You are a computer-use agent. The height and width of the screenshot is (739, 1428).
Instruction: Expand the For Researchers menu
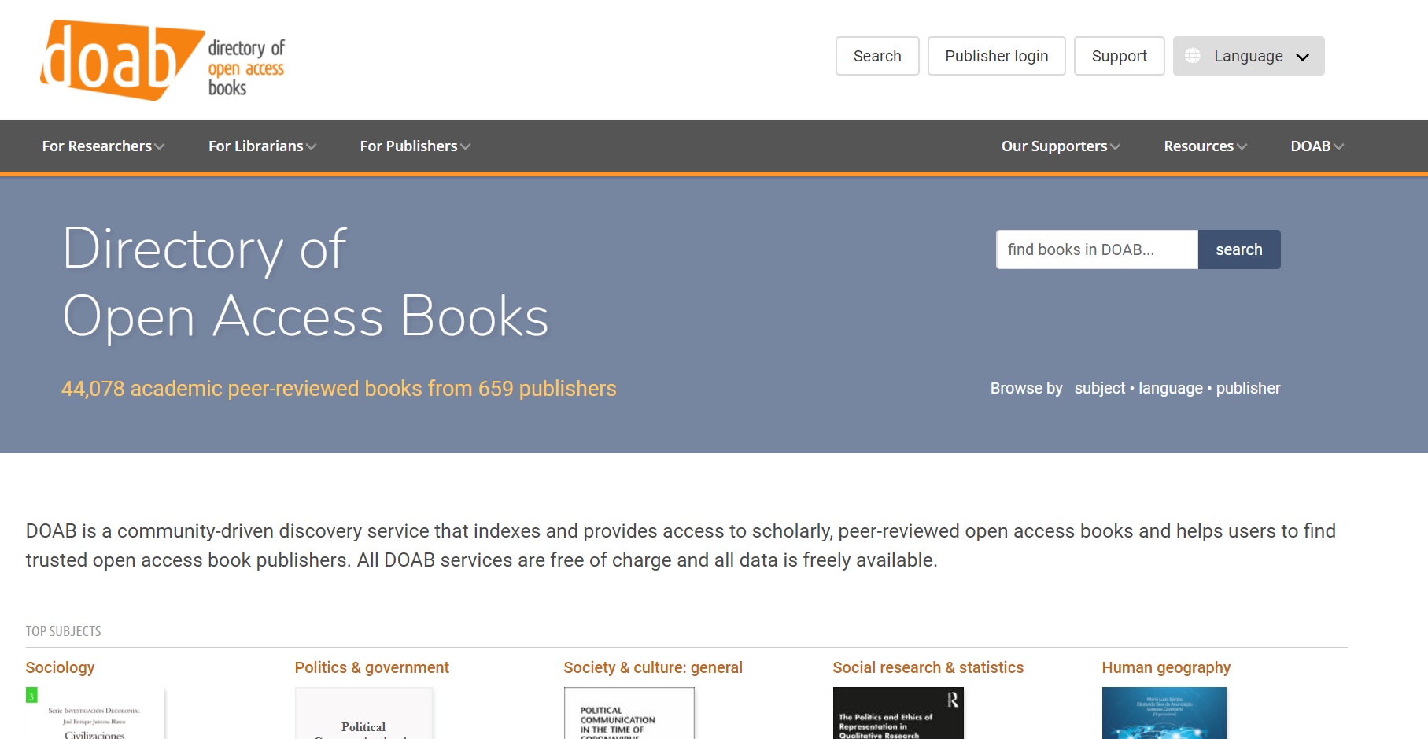pyautogui.click(x=103, y=146)
